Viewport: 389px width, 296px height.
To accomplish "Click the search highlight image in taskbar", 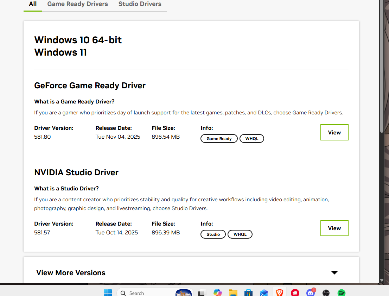I will coord(184,292).
